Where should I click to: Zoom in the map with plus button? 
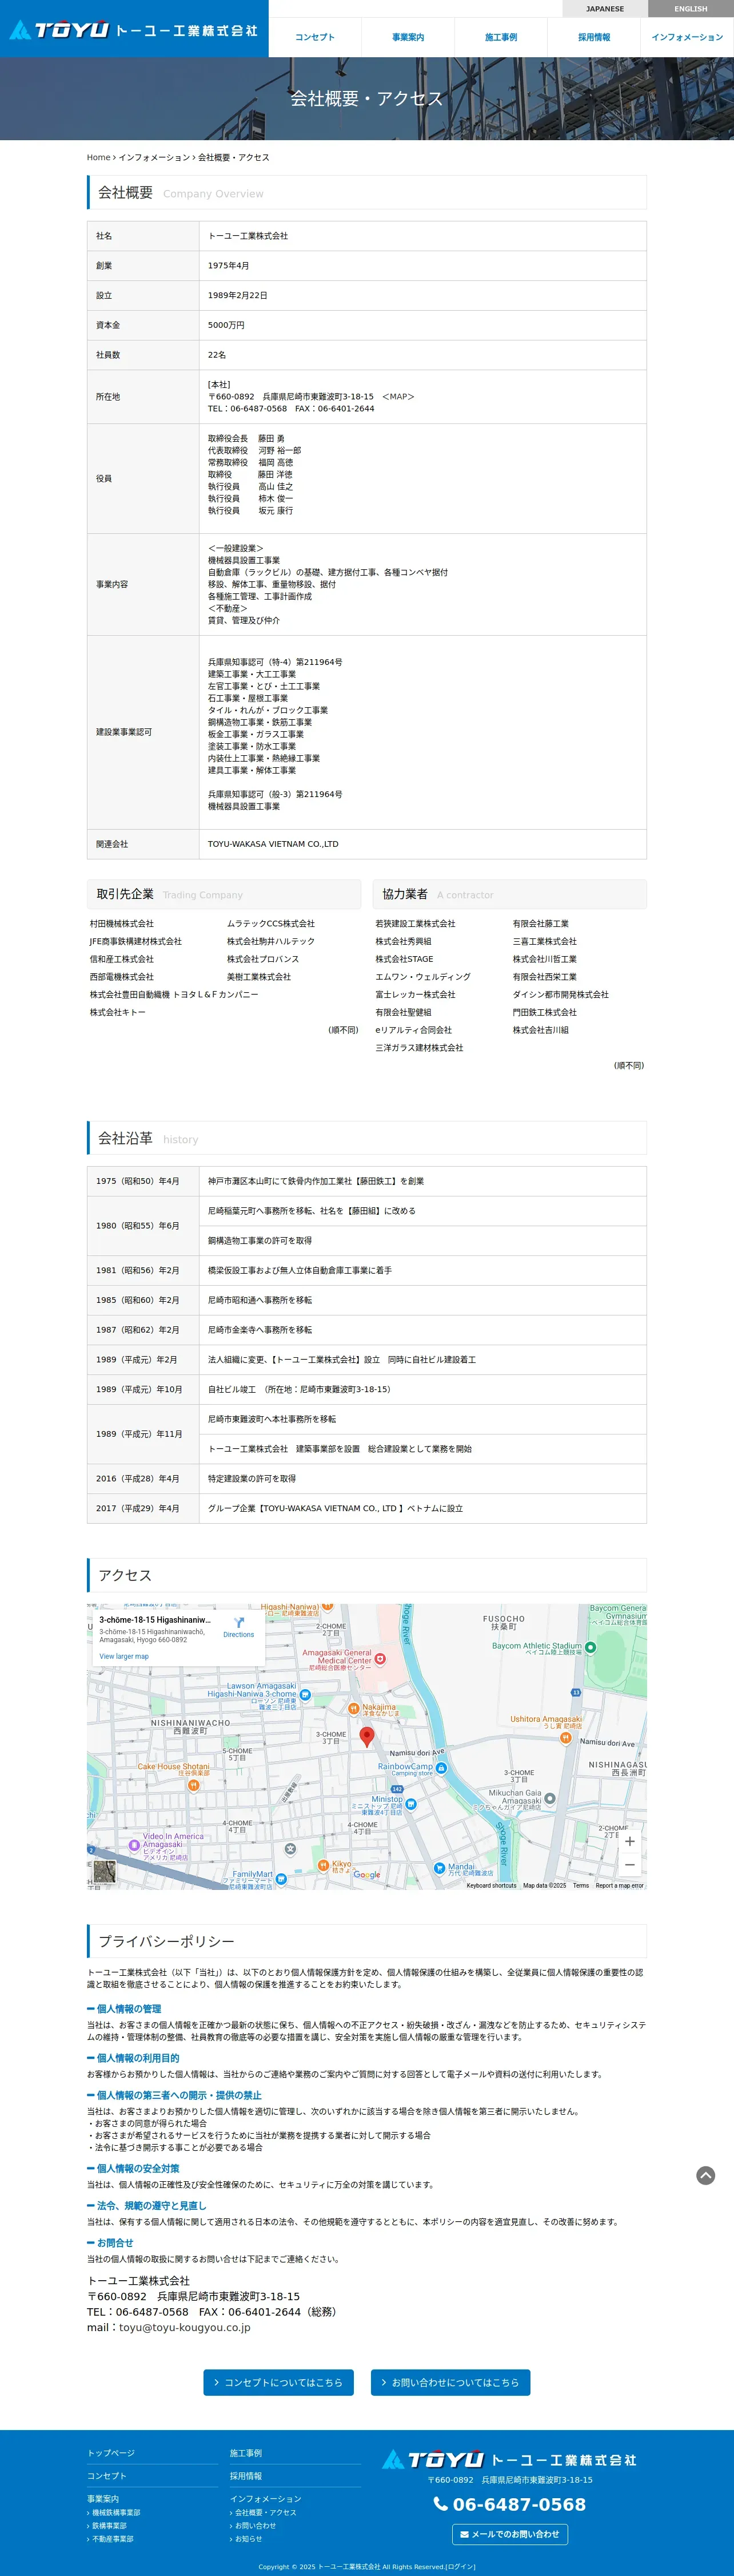click(629, 1841)
